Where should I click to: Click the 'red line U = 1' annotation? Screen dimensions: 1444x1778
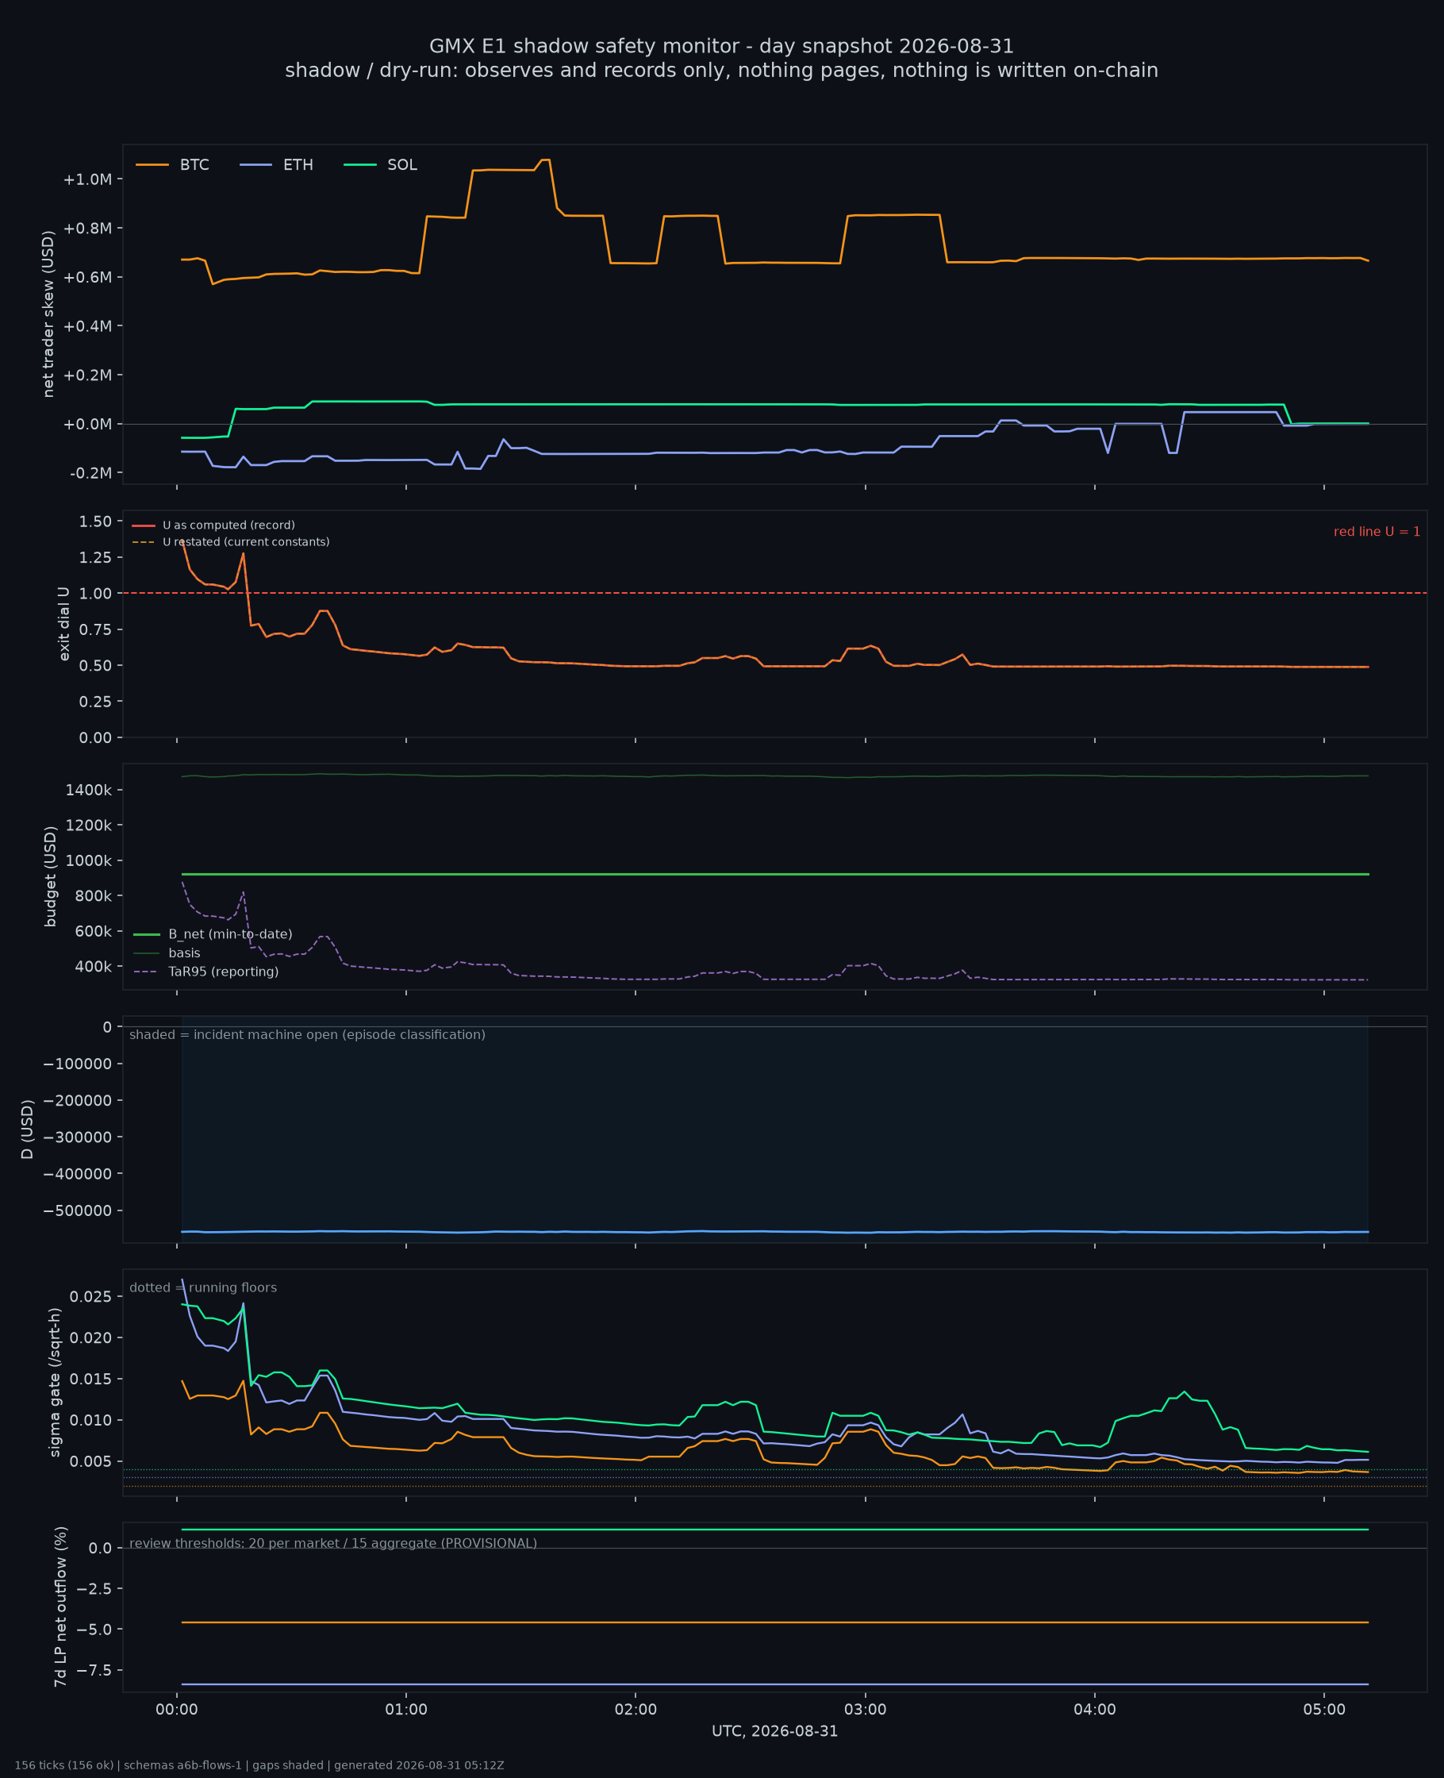pos(1377,532)
